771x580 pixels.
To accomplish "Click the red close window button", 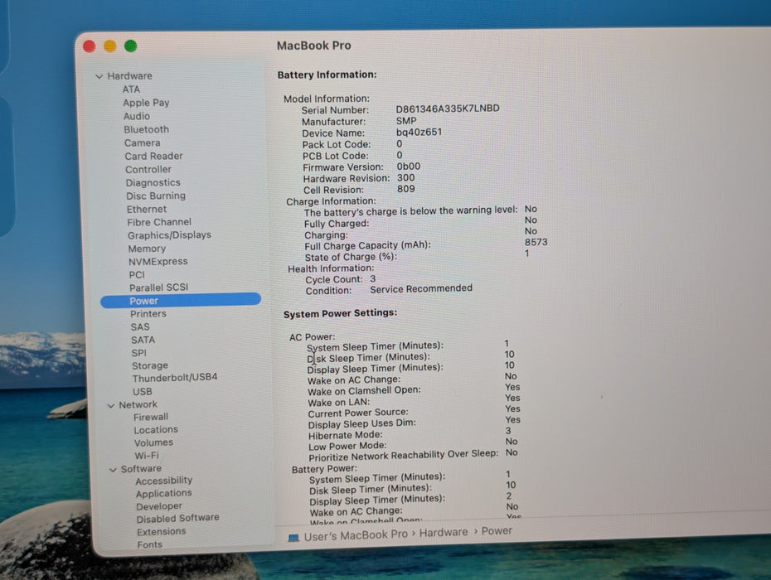I will pyautogui.click(x=90, y=46).
